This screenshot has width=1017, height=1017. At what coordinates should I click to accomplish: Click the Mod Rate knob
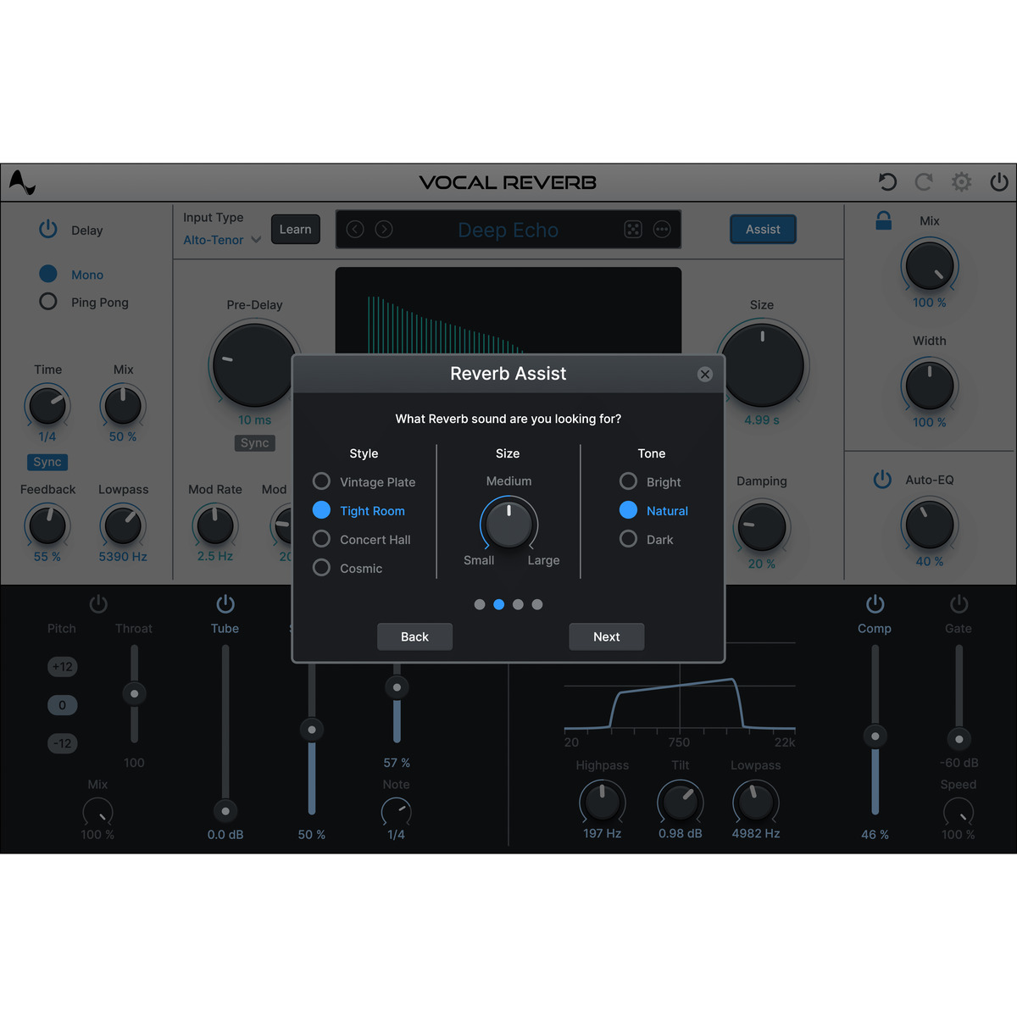(215, 525)
